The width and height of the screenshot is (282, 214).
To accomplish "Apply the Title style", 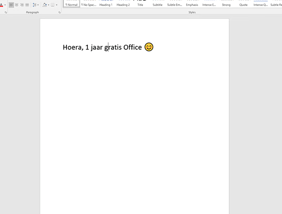I will [140, 4].
